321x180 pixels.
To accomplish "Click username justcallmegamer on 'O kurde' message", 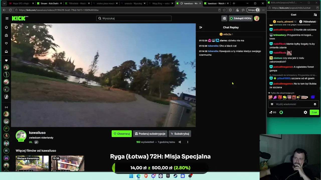I will (283, 30).
